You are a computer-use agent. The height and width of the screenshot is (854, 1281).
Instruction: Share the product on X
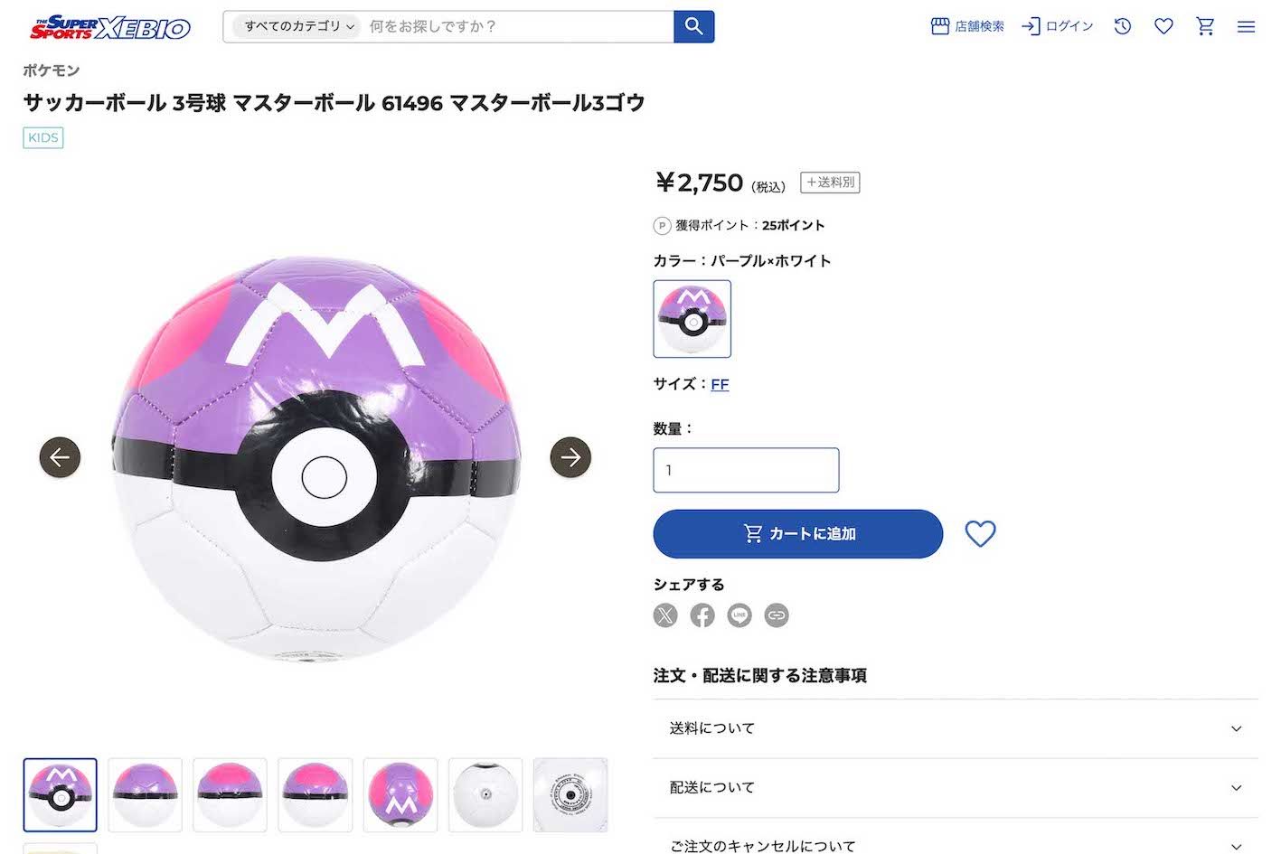[x=665, y=615]
